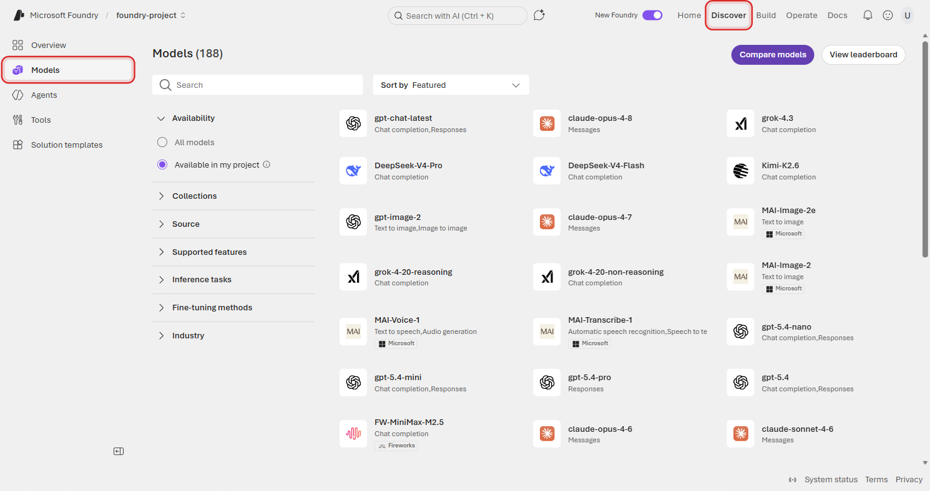Screen dimensions: 930x491
Task: Click the gpt-5.4-nano OpenAI icon
Action: click(x=741, y=331)
